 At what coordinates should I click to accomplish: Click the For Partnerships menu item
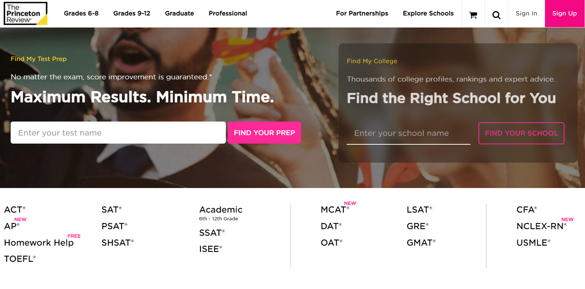362,13
